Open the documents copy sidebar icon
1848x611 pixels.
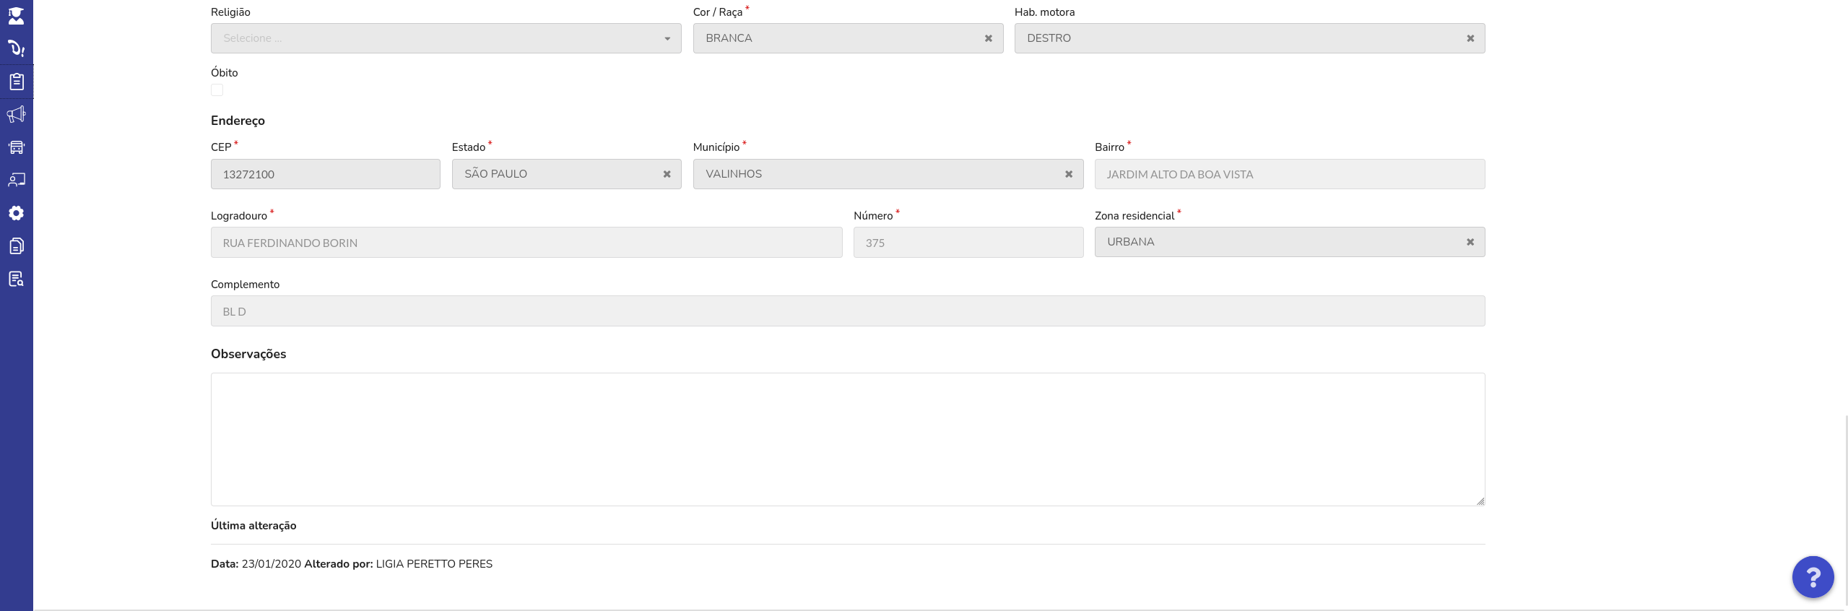coord(16,246)
